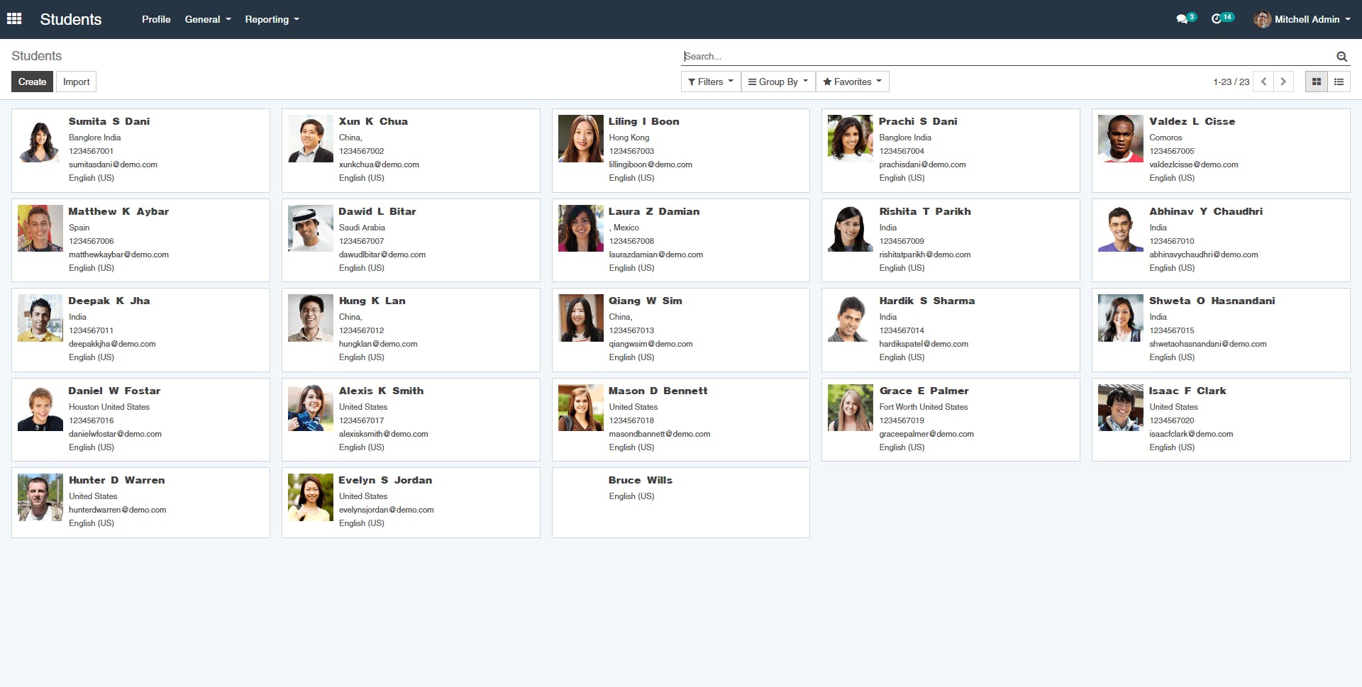Switch to kanban view
The image size is (1362, 687).
(1317, 82)
